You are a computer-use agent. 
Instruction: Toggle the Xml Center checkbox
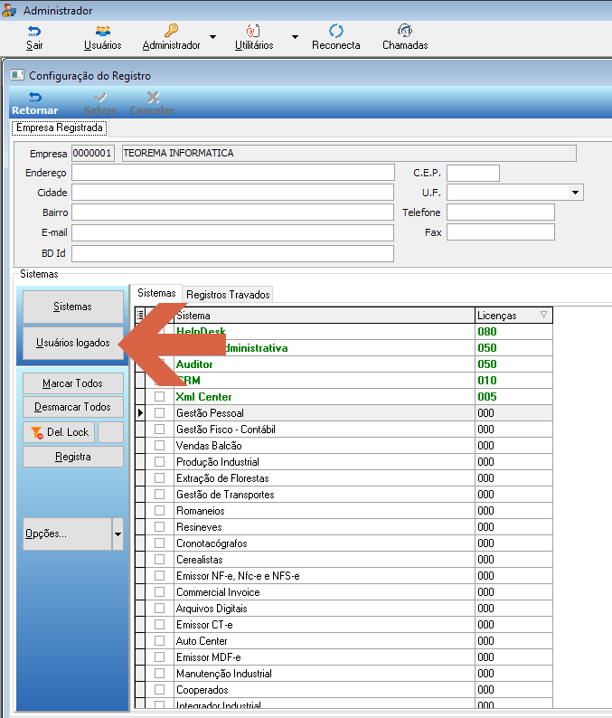pos(159,397)
